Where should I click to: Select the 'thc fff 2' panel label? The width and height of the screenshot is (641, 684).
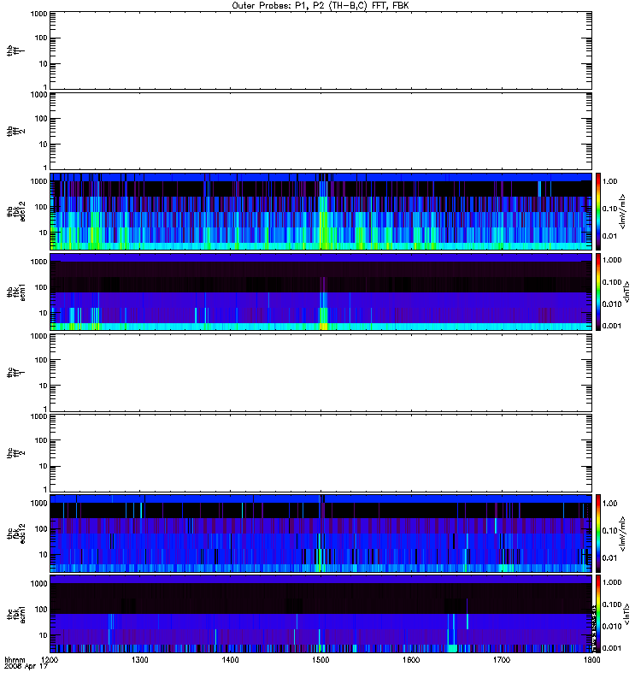tap(15, 453)
